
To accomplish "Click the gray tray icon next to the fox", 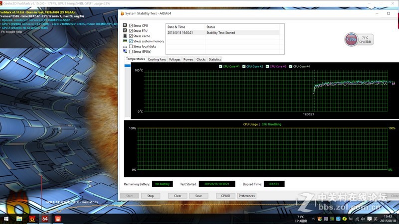I will [x=326, y=219].
